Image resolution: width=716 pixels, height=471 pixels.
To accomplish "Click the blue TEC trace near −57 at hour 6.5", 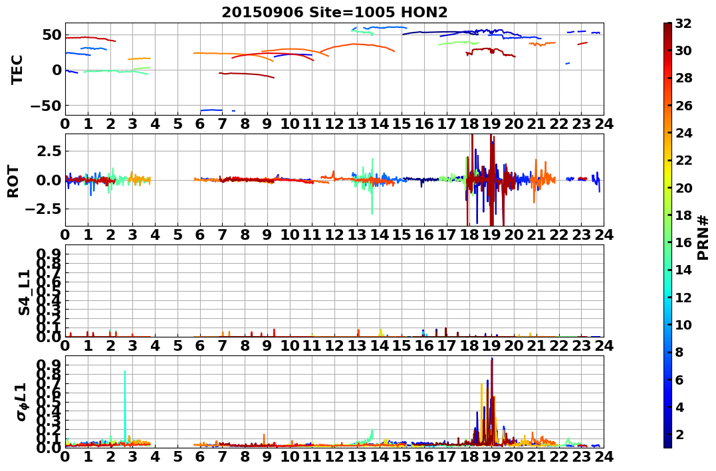I will coord(211,110).
